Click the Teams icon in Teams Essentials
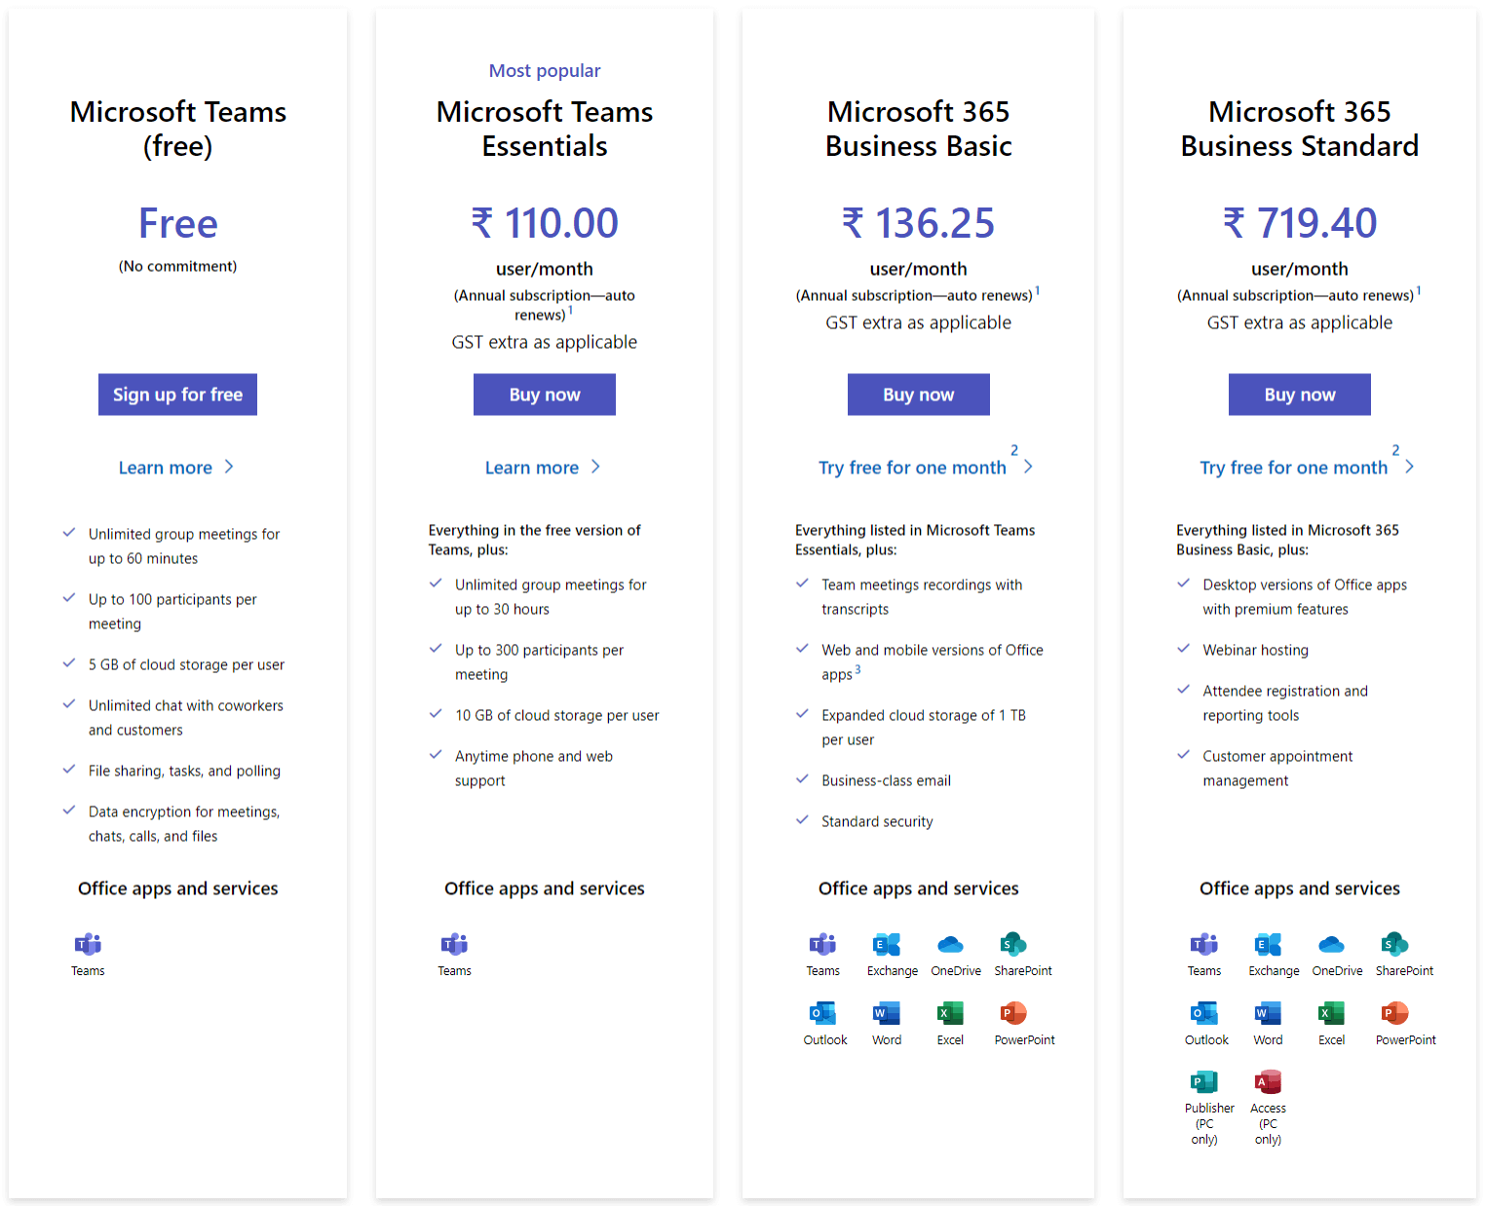Image resolution: width=1486 pixels, height=1206 pixels. [454, 944]
